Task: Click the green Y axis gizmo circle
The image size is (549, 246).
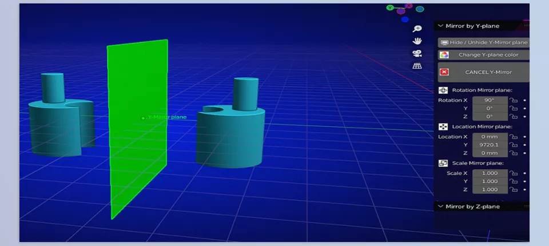Action: click(390, 8)
